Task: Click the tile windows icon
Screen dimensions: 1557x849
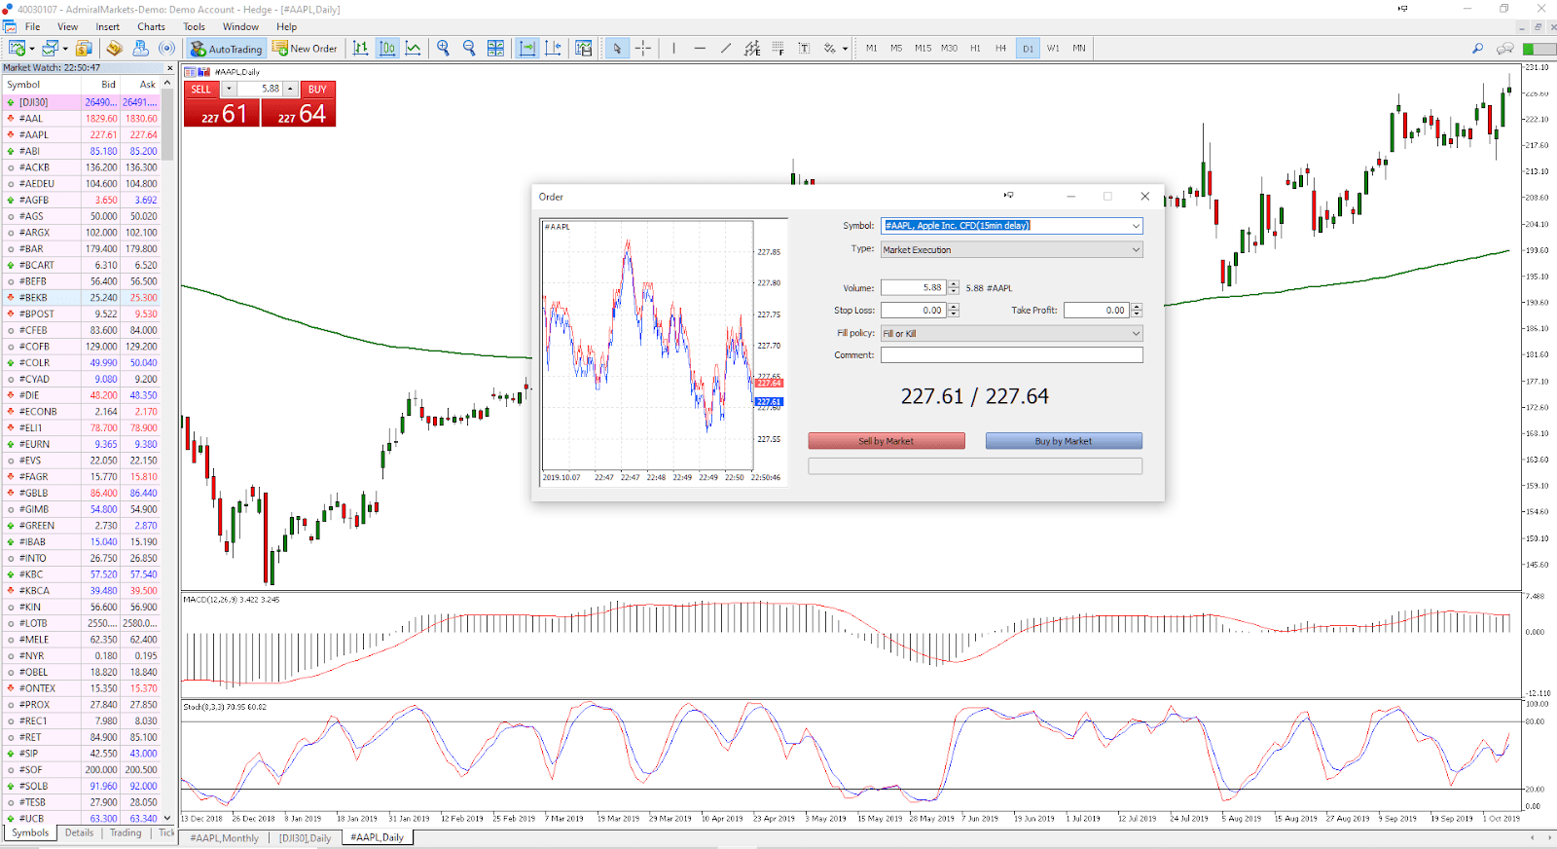Action: [495, 48]
